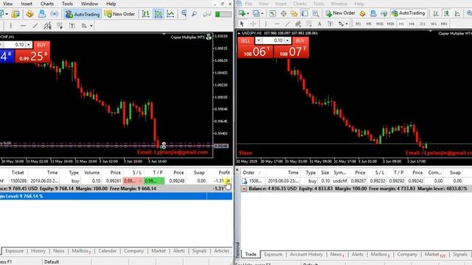Select crosshair tool in right window
Screen dimensions: 472x265
(253, 24)
